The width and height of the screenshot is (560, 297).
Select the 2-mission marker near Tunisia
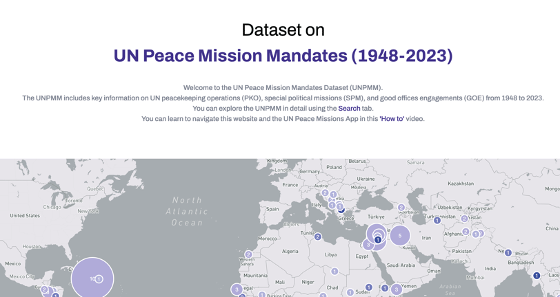point(318,236)
